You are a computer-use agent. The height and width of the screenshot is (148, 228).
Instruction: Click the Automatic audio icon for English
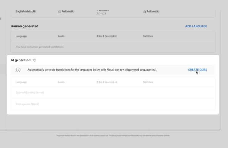coord(59,12)
